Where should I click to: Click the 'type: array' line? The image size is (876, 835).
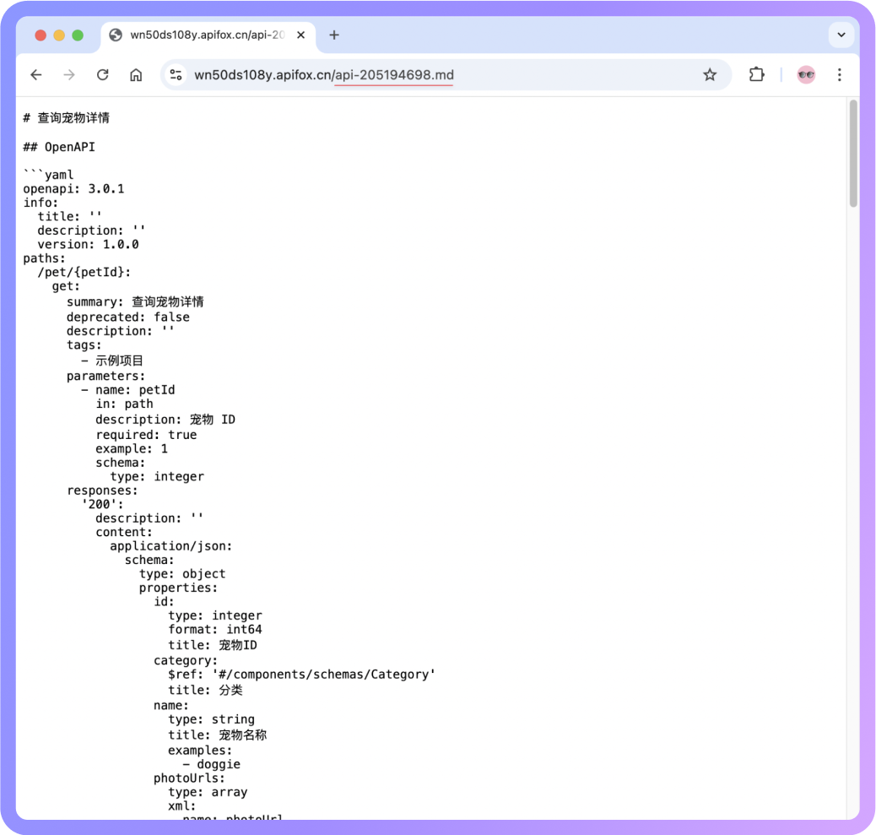[208, 792]
